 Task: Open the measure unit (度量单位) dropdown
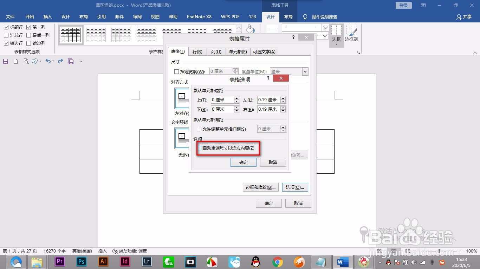tap(305, 71)
